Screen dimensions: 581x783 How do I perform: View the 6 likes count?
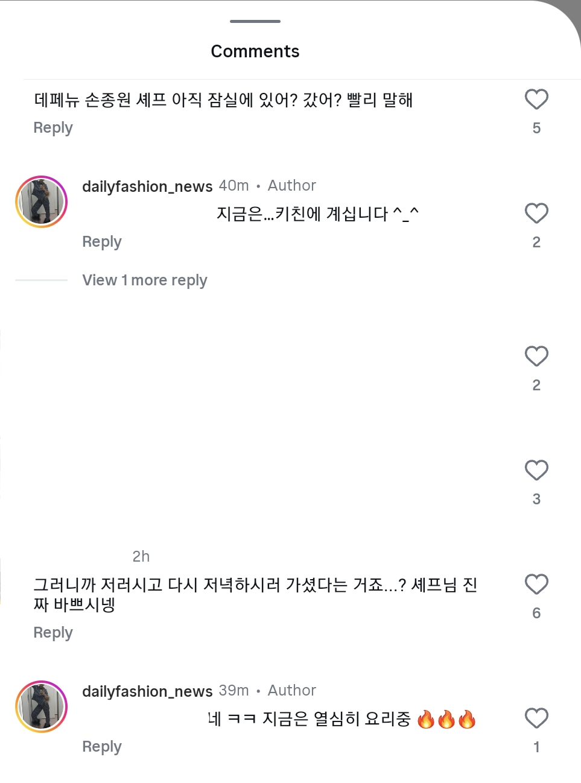click(x=536, y=613)
